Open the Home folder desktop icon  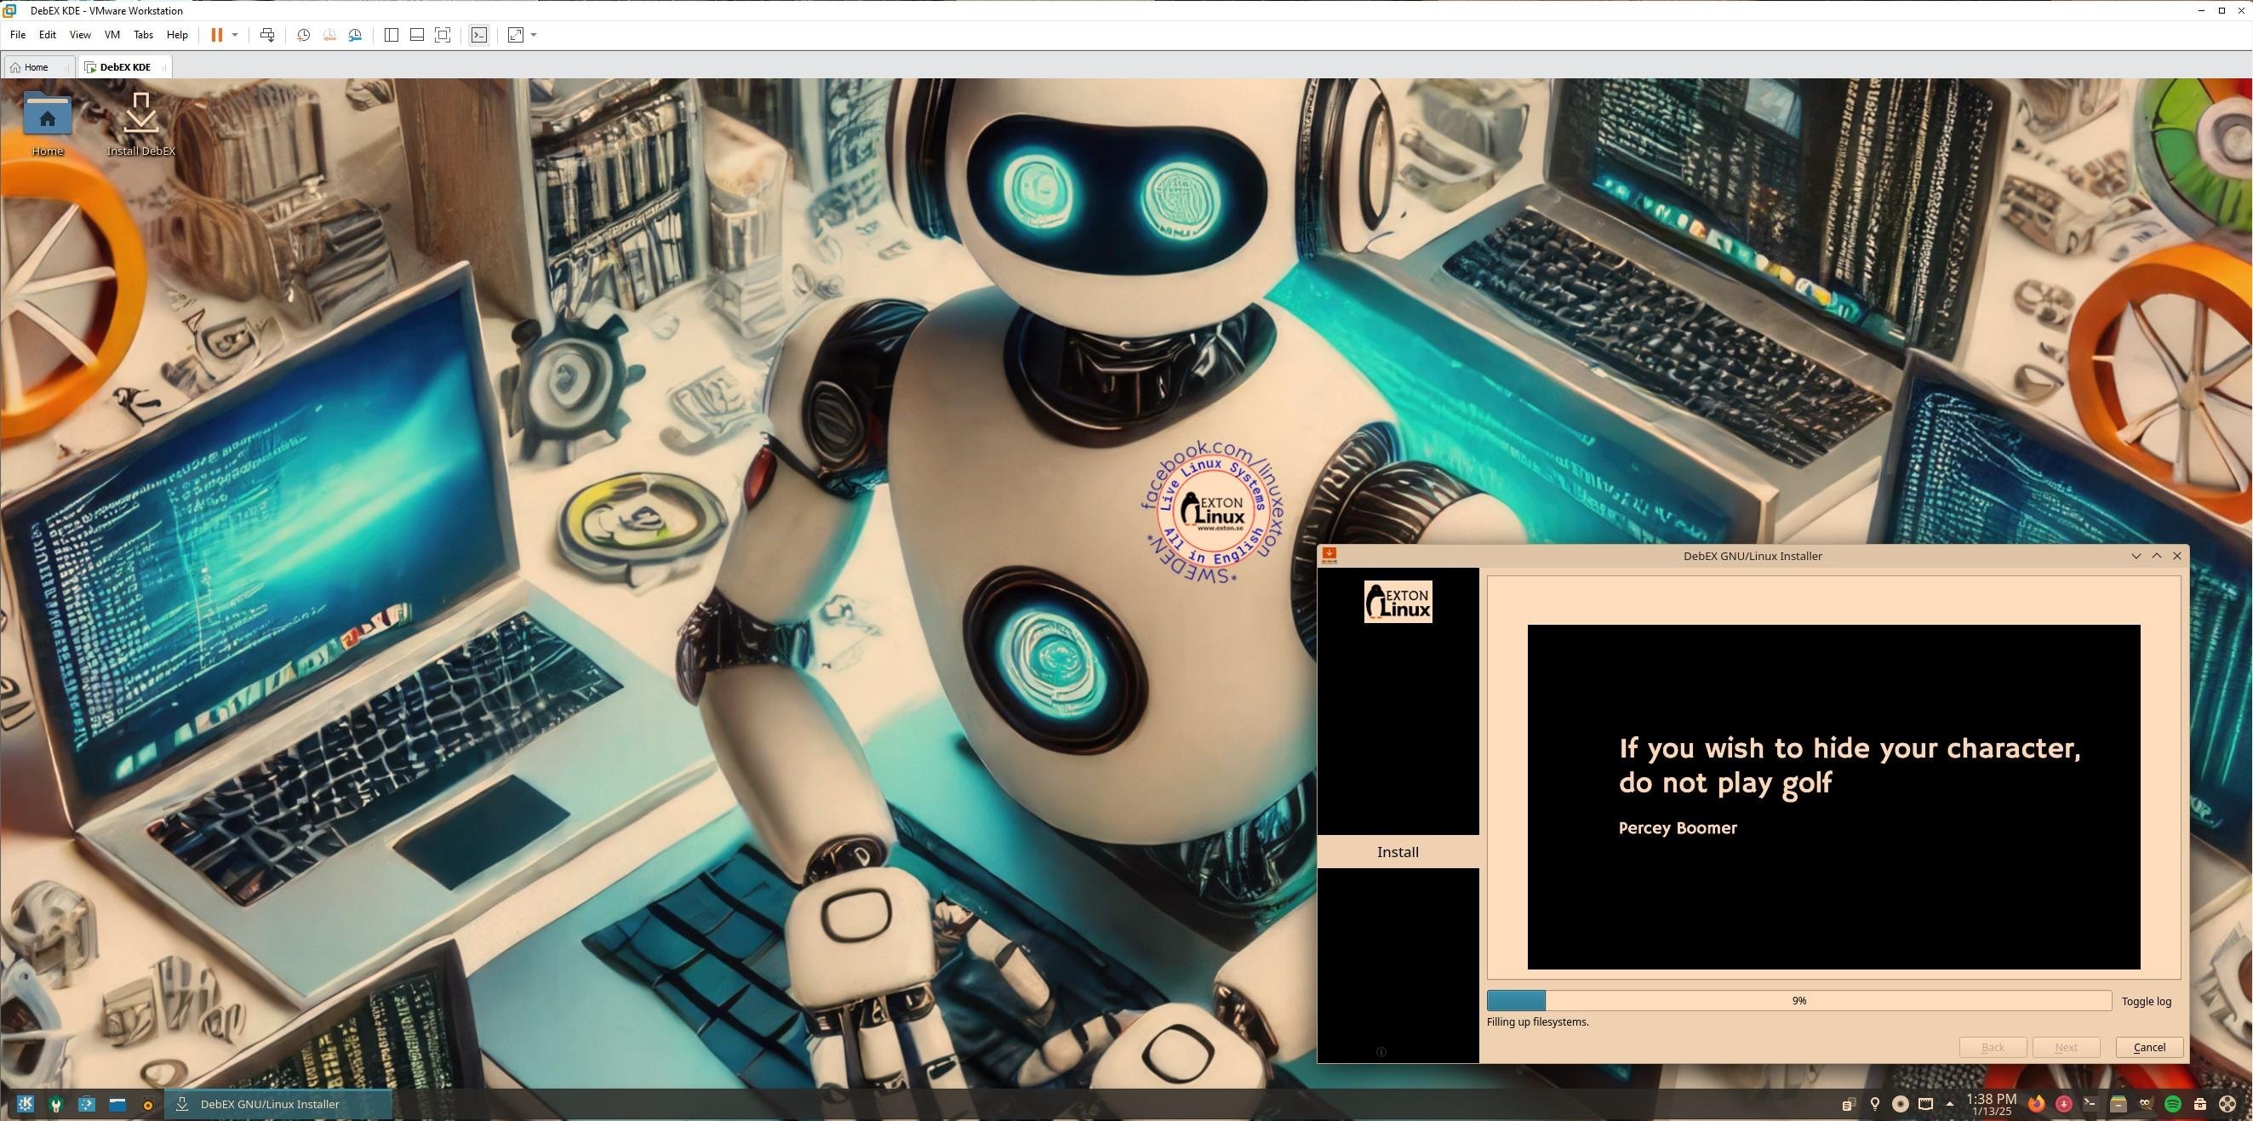pyautogui.click(x=47, y=125)
